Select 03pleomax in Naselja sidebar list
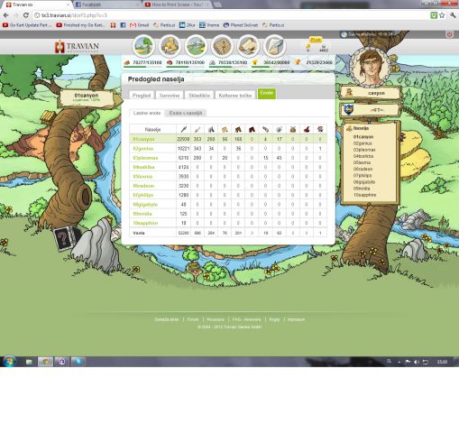The image size is (459, 433). click(x=364, y=150)
